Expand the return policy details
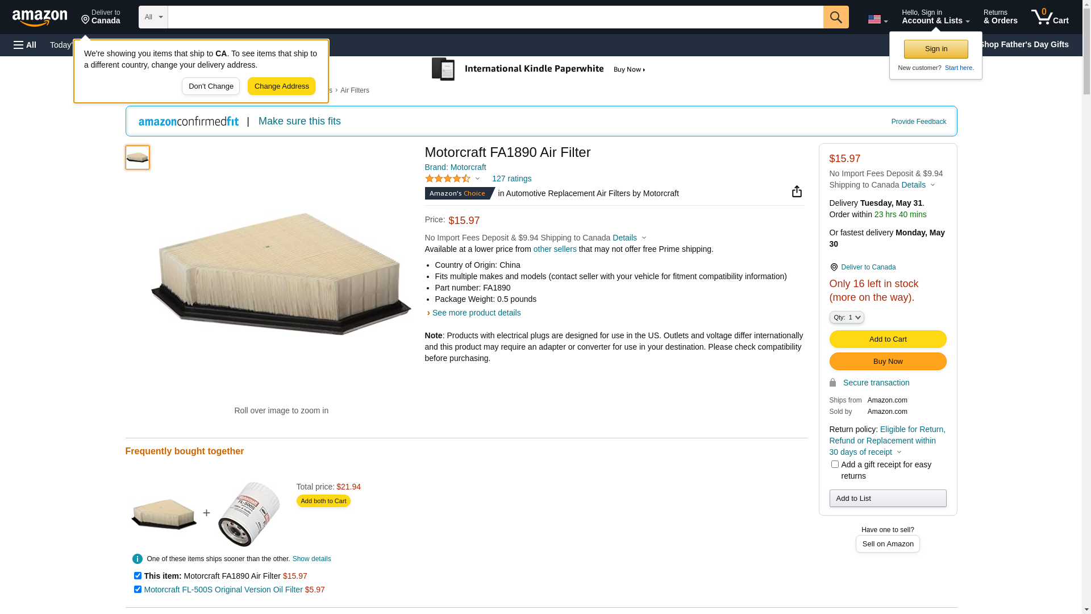Screen dimensions: 1091x614 [899, 453]
